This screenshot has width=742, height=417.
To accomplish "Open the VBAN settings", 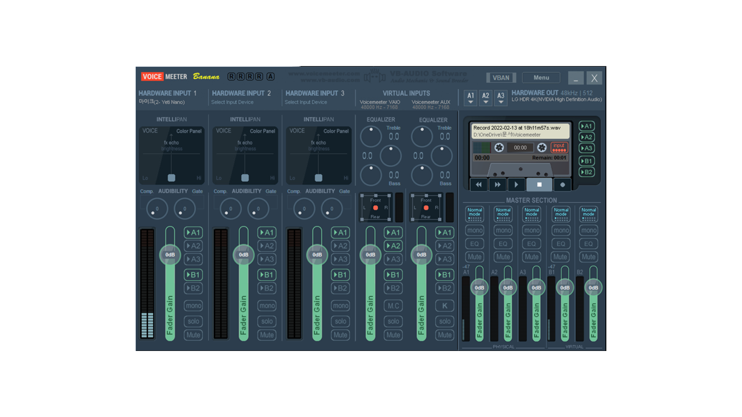I will (x=501, y=78).
